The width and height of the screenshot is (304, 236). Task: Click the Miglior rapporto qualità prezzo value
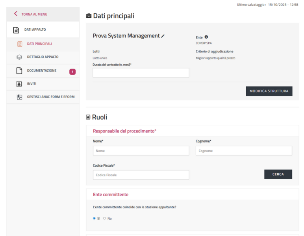pyautogui.click(x=215, y=58)
